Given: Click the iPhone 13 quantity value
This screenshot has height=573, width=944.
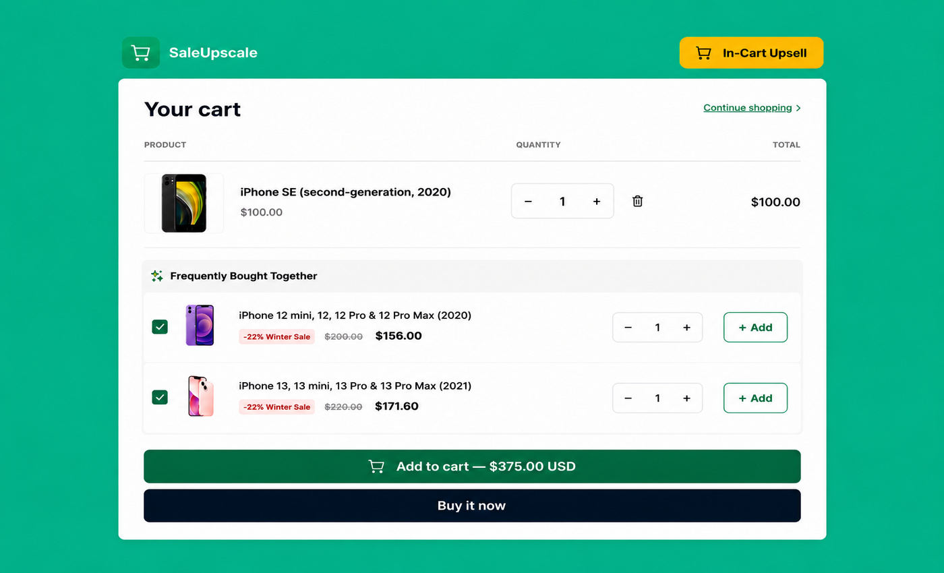Looking at the screenshot, I should tap(657, 398).
